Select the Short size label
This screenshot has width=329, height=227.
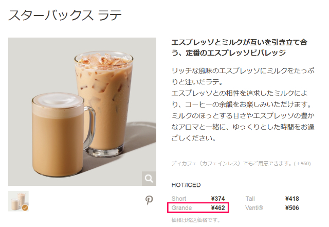[x=179, y=199]
